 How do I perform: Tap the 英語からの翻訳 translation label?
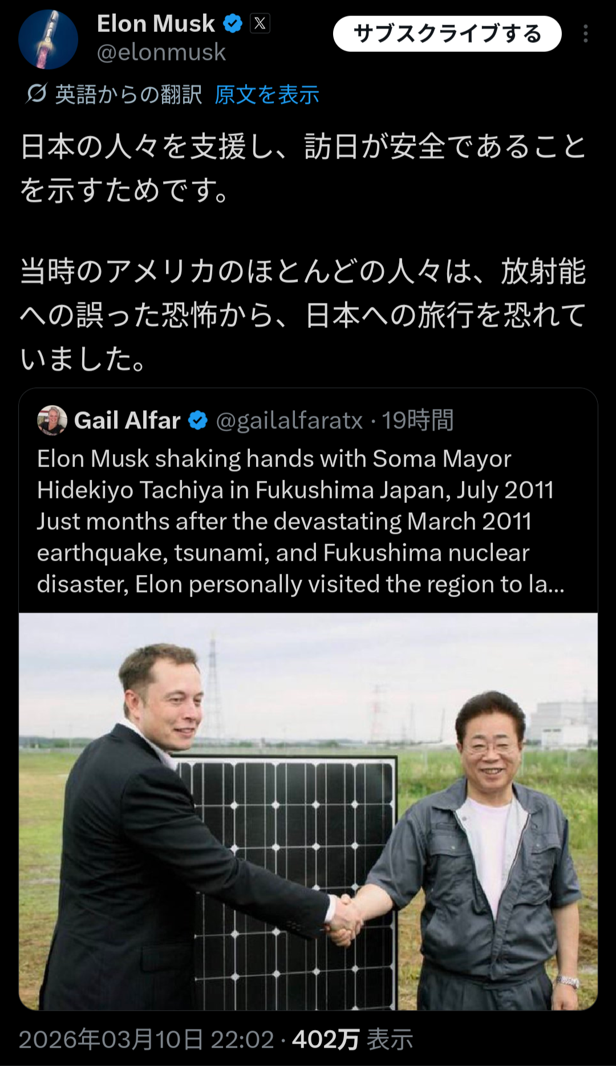coord(128,95)
